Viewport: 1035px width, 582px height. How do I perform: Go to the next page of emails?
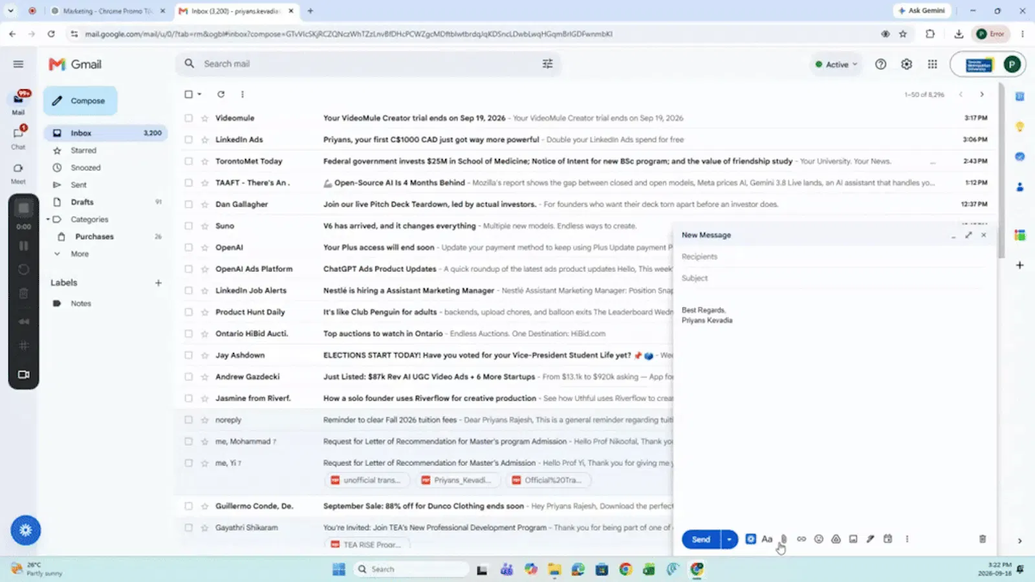(982, 94)
